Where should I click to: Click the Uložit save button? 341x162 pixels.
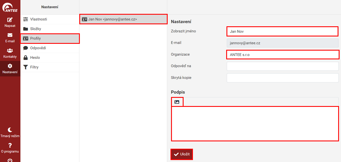coord(182,154)
